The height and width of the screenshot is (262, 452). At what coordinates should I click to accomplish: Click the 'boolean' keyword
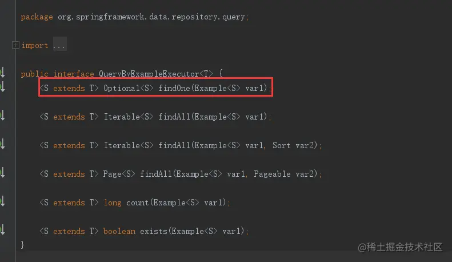pyautogui.click(x=119, y=231)
